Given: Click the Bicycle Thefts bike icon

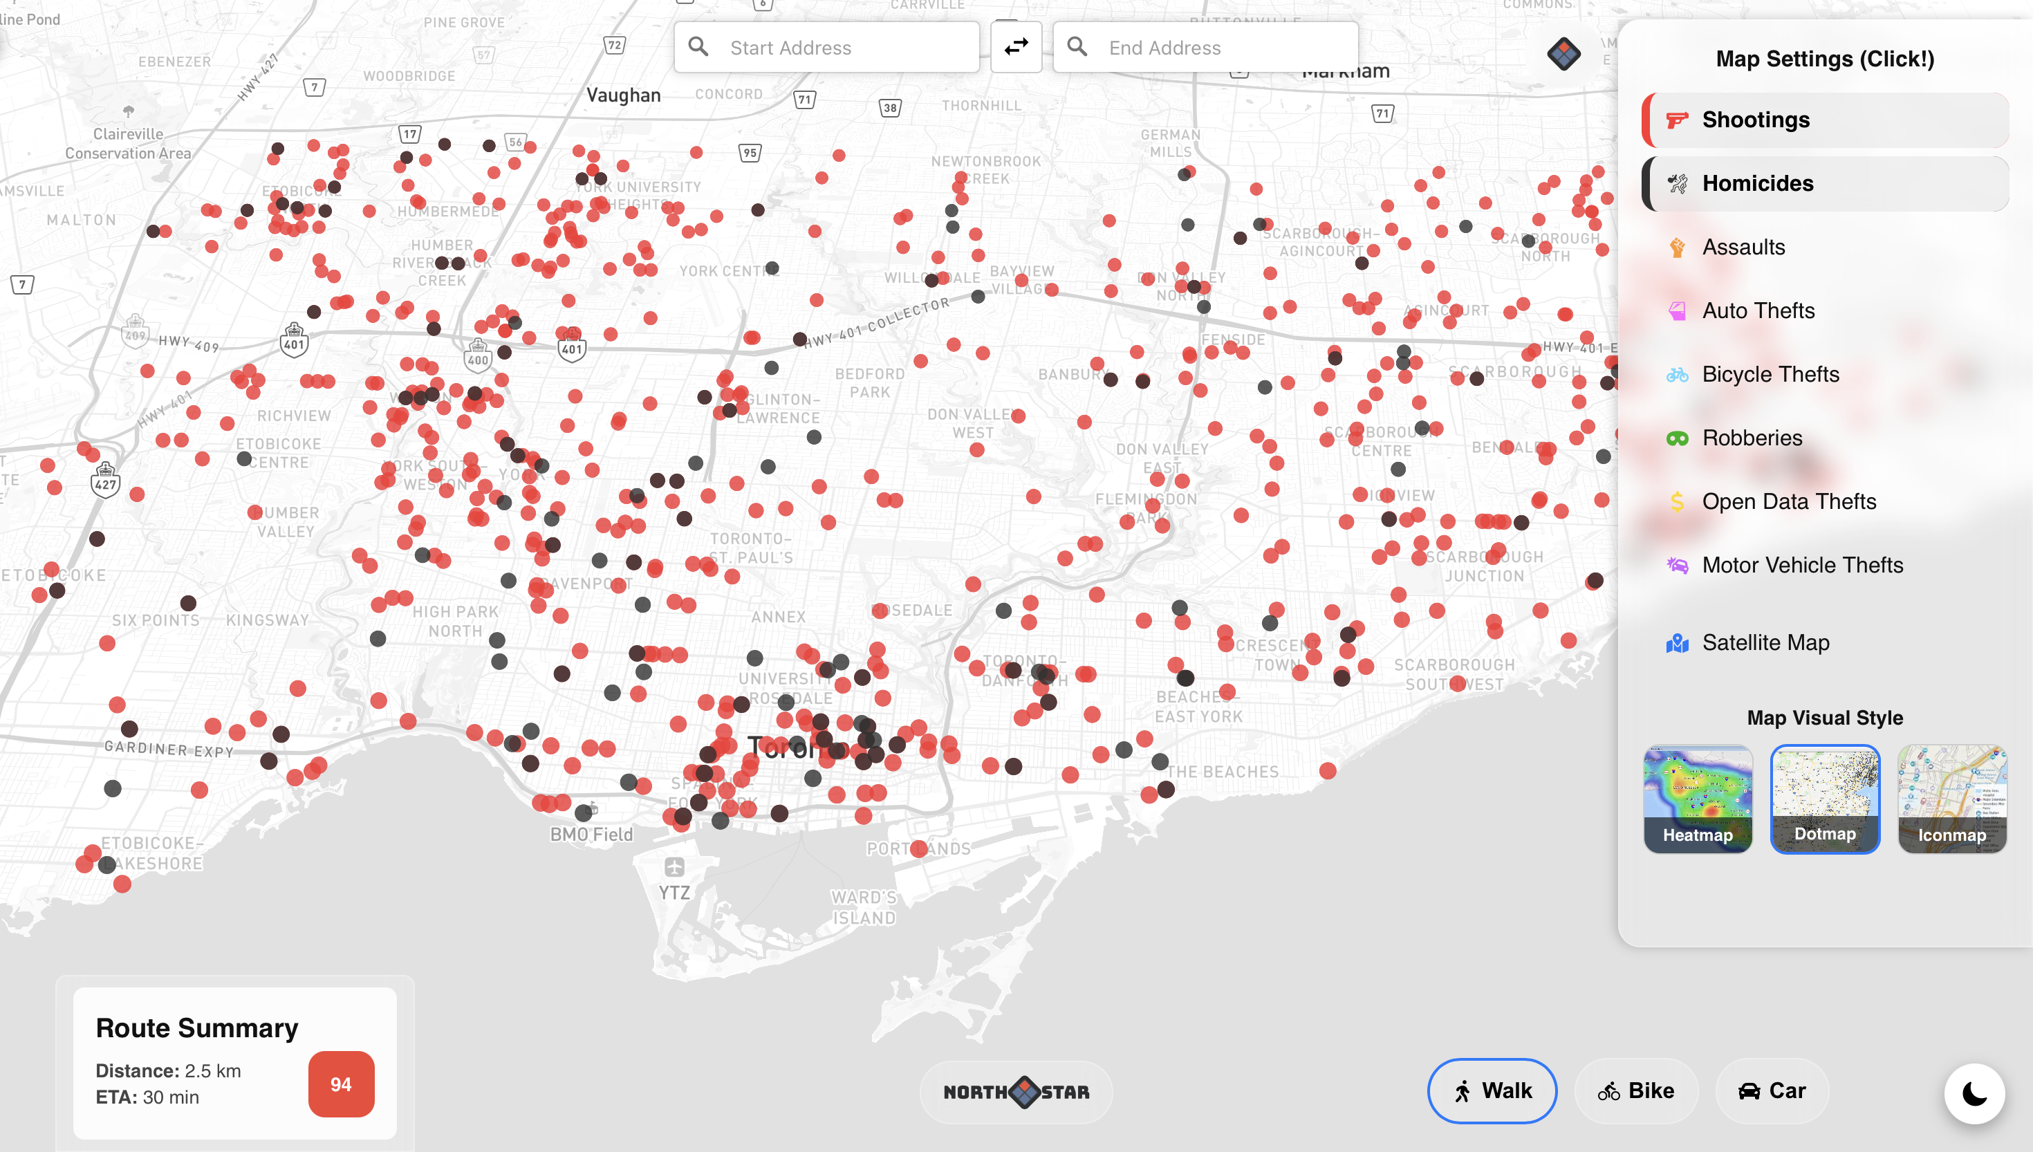Looking at the screenshot, I should 1677,374.
